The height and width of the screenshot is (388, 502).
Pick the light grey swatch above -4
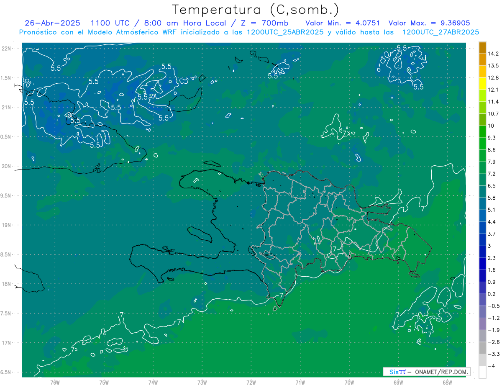[x=482, y=360]
